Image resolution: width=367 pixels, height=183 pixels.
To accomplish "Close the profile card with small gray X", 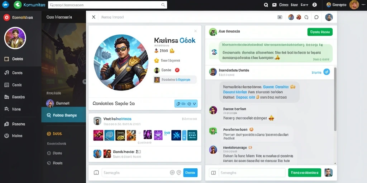I will tap(195, 31).
